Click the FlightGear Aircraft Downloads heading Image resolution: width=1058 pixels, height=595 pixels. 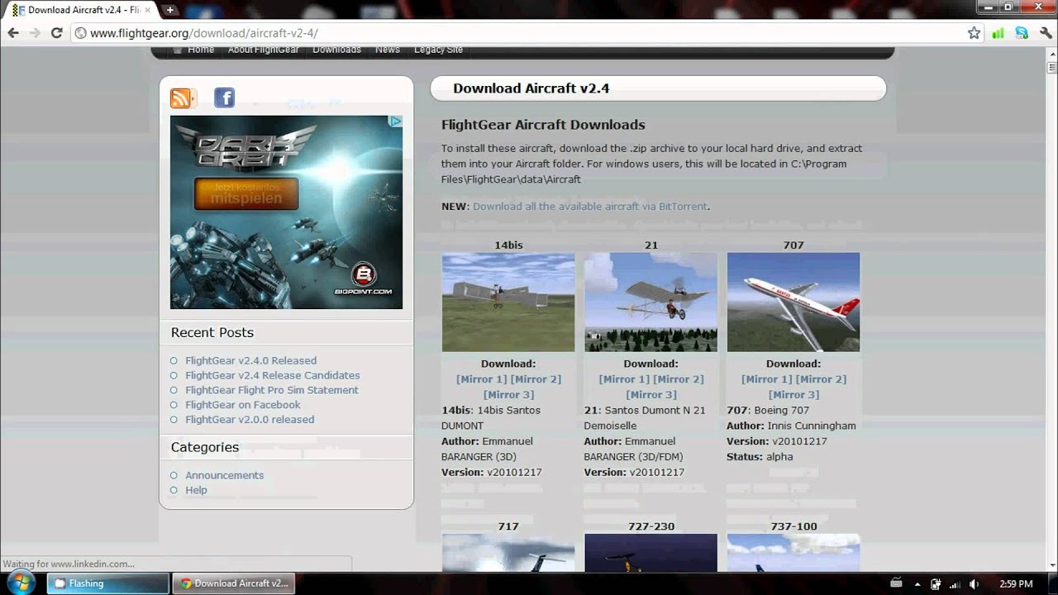[x=543, y=125]
